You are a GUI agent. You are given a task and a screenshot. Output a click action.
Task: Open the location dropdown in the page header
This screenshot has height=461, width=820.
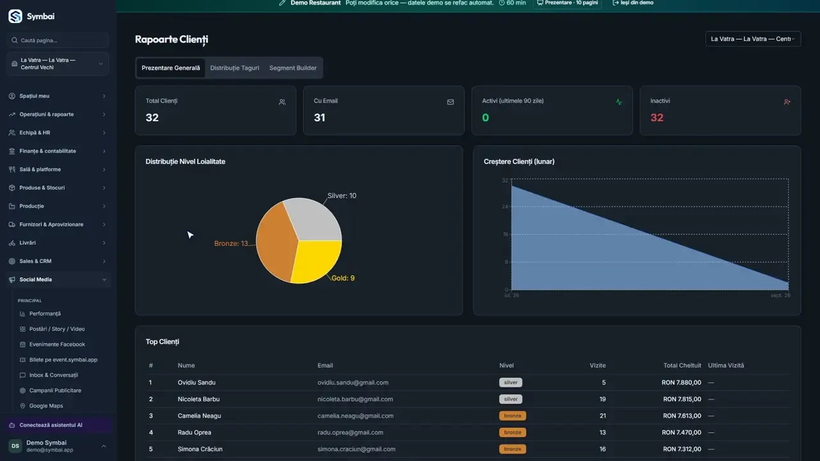[x=753, y=39]
